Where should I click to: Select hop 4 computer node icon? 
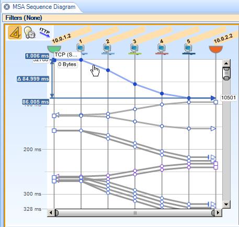162,49
